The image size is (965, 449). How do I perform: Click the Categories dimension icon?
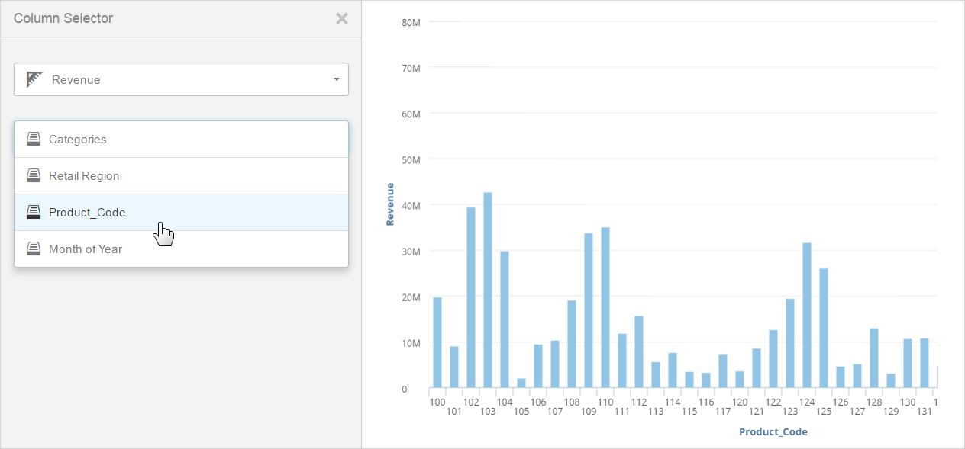[x=34, y=139]
